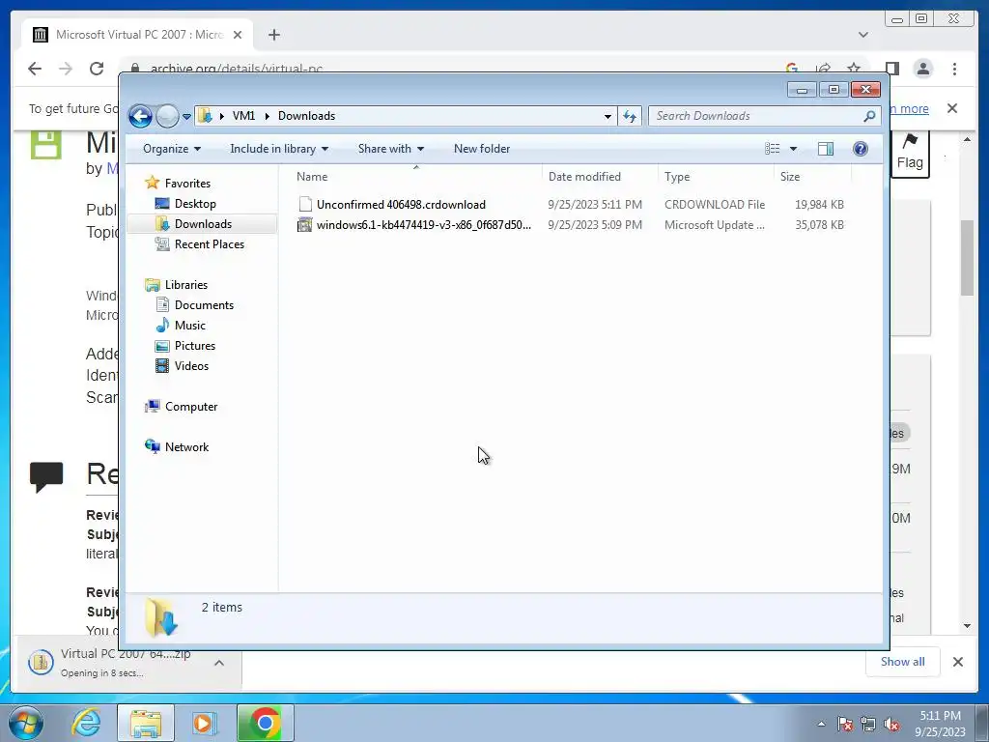Click the Microsoft Update file icon
The width and height of the screenshot is (989, 742).
pos(304,224)
